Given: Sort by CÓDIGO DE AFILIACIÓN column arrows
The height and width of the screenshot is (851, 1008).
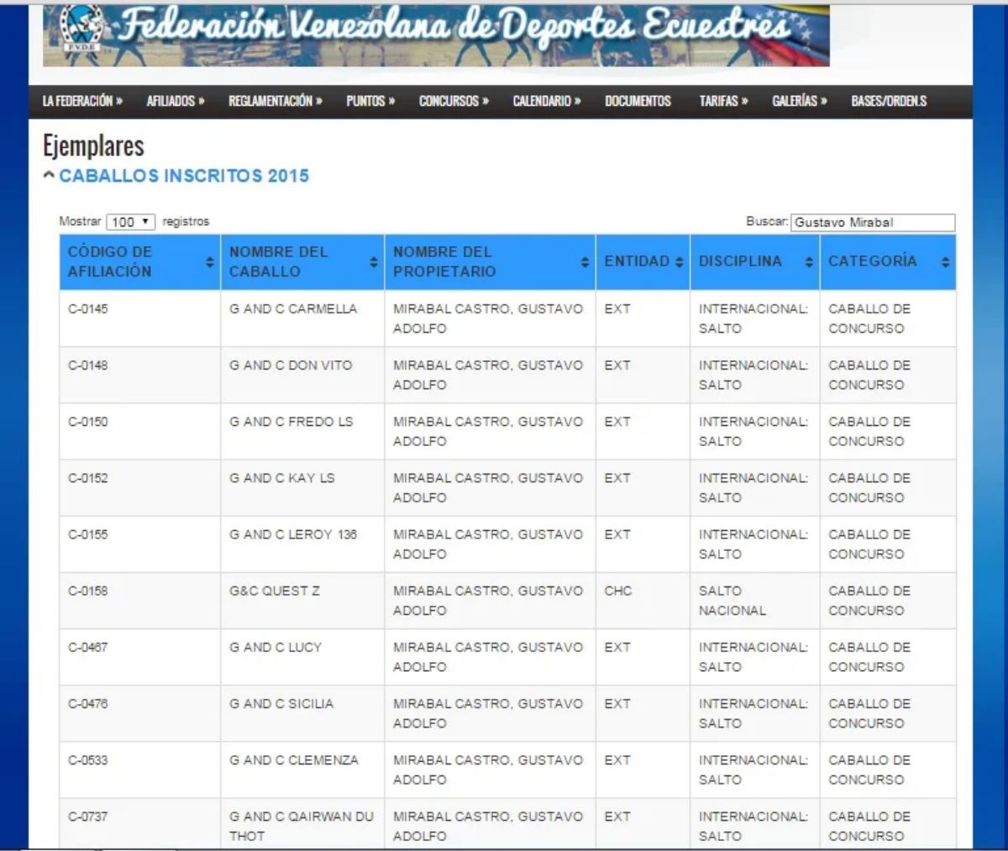Looking at the screenshot, I should point(210,262).
